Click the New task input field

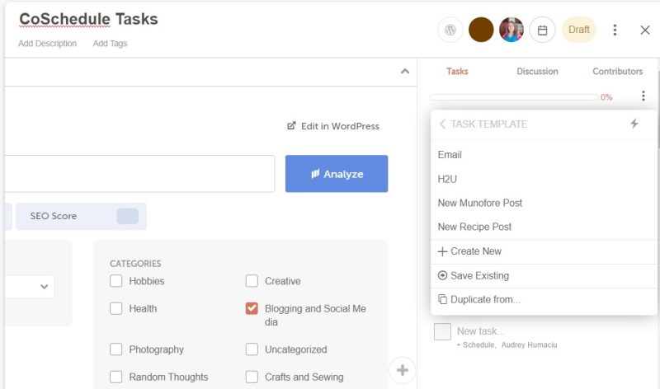[480, 331]
